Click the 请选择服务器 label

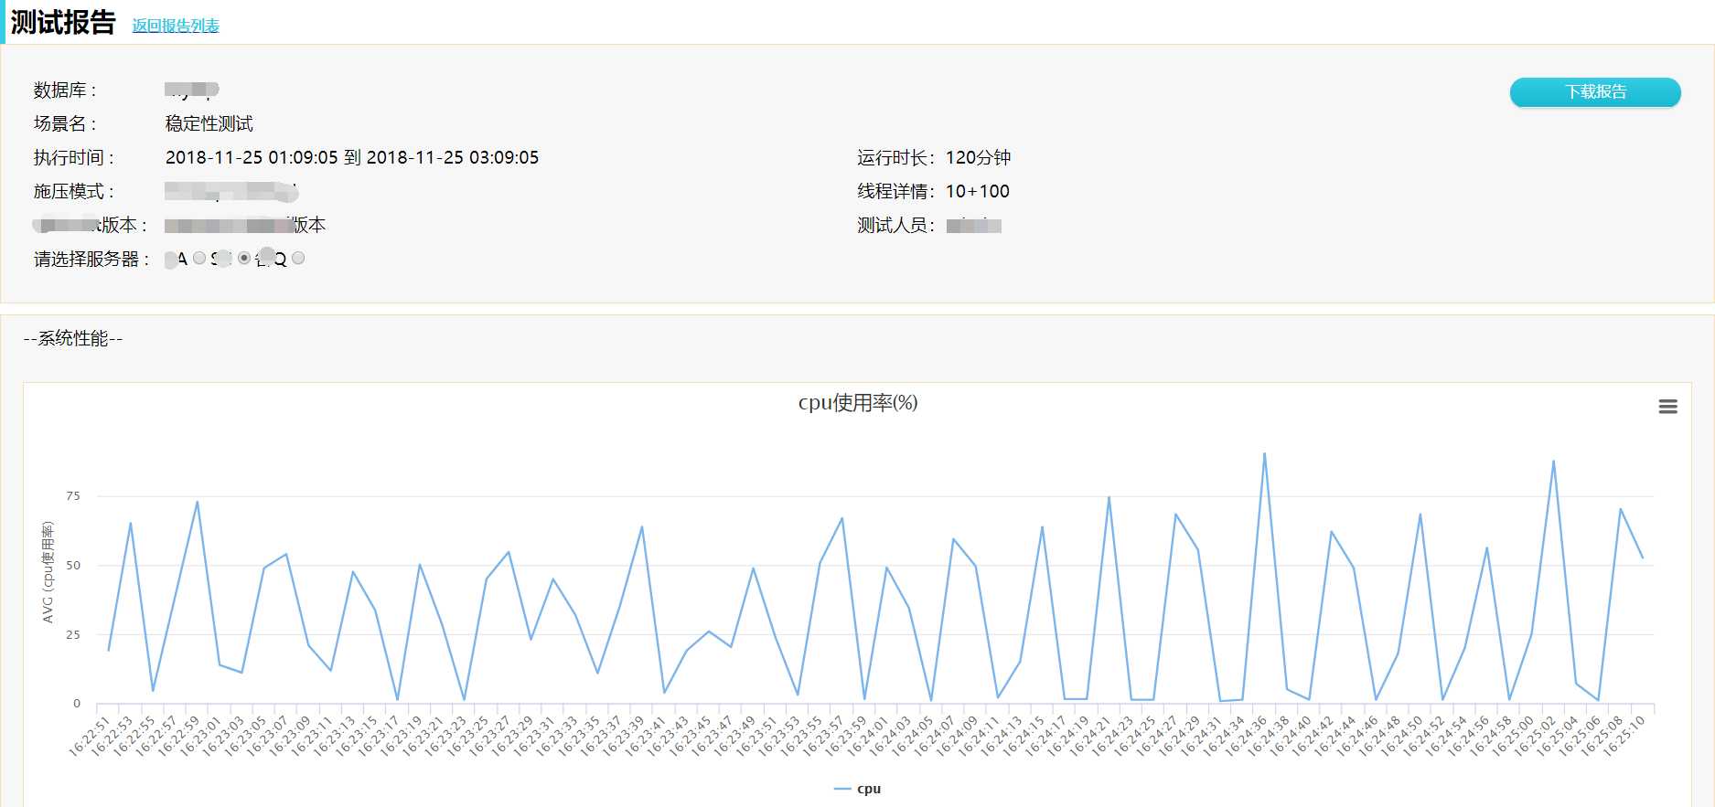pos(91,259)
